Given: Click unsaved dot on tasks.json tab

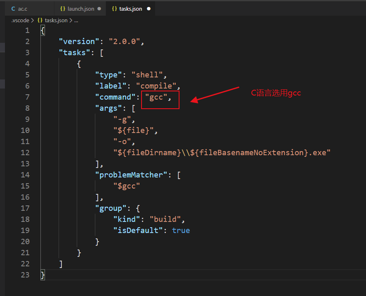Looking at the screenshot, I should (149, 9).
